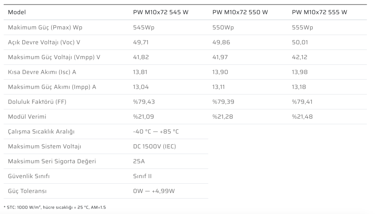
Task: Select the 13,90 short circuit current value
Action: click(220, 72)
